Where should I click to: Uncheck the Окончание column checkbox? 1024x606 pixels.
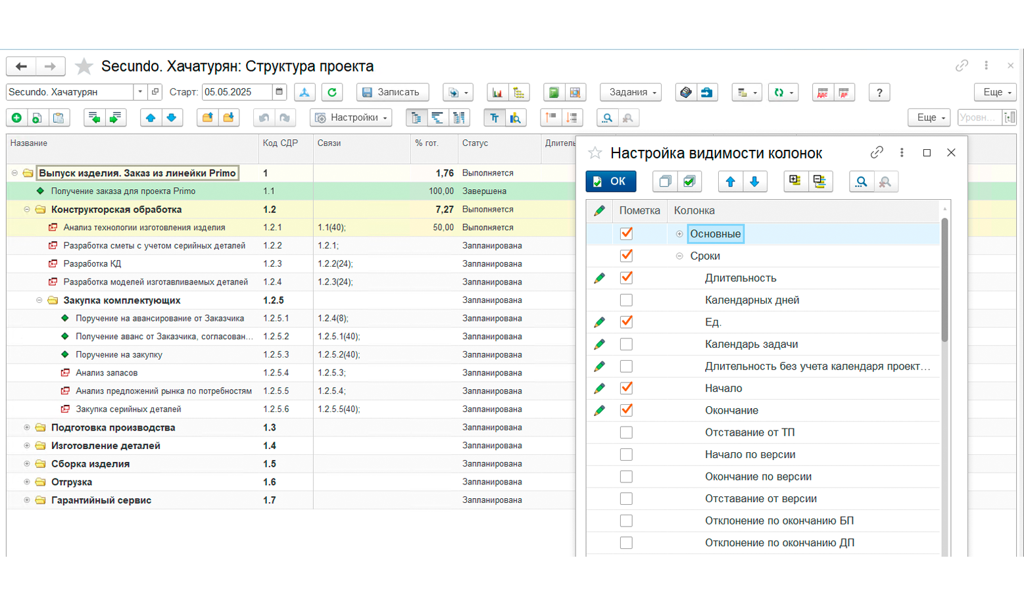(626, 410)
